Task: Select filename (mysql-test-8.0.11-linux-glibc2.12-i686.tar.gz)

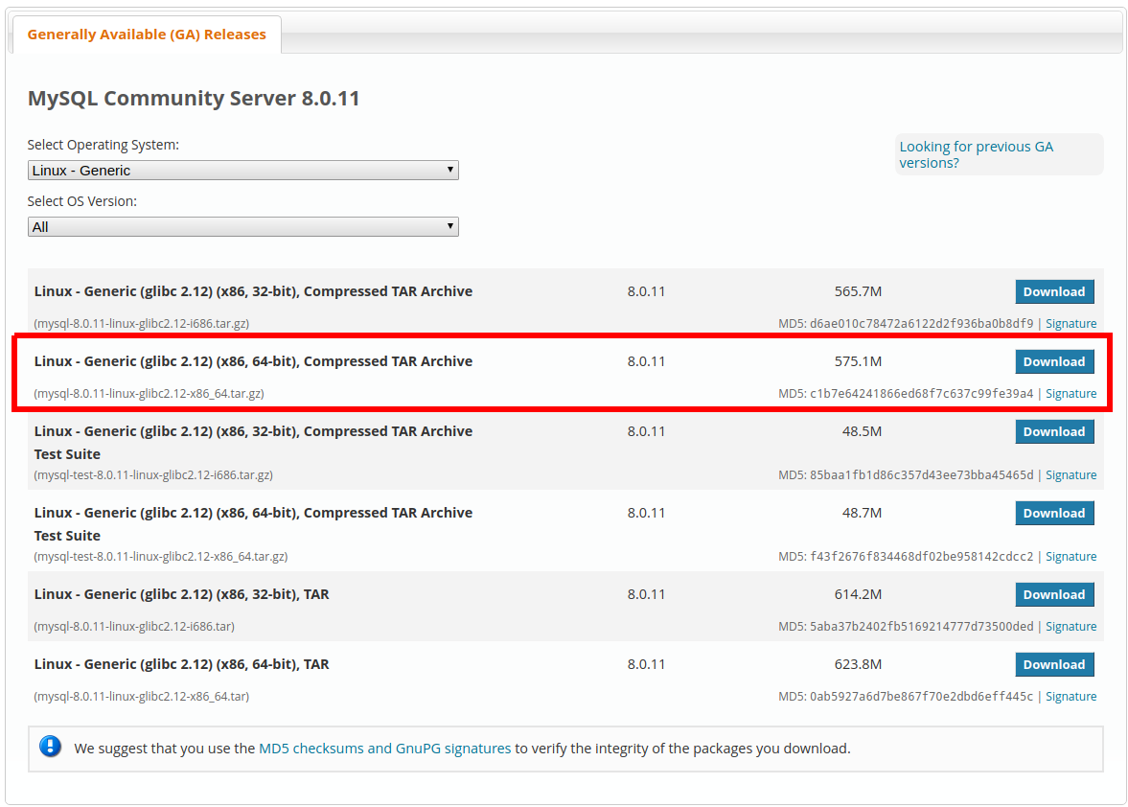Action: (153, 474)
